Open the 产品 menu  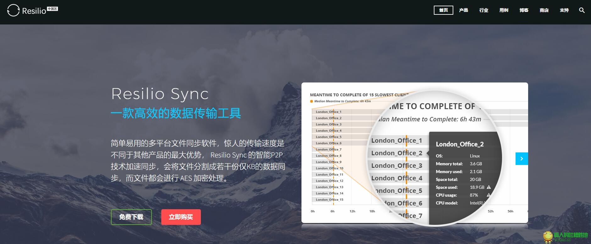(x=463, y=10)
